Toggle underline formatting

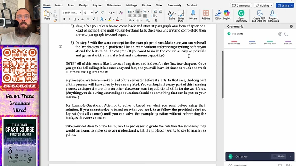74,19
